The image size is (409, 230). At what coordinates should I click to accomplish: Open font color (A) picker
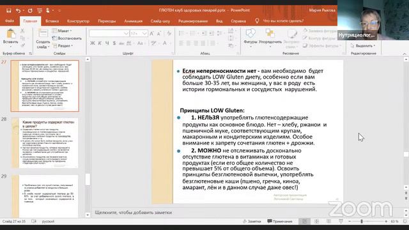point(166,43)
